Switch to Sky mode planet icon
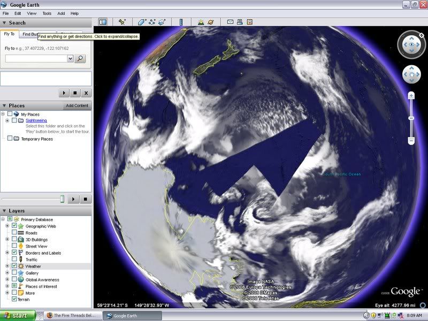This screenshot has height=321, width=428. tap(211, 22)
